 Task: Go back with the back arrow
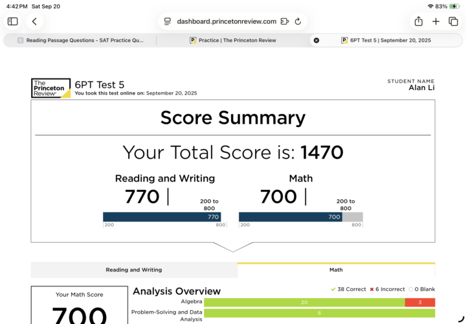coord(34,21)
